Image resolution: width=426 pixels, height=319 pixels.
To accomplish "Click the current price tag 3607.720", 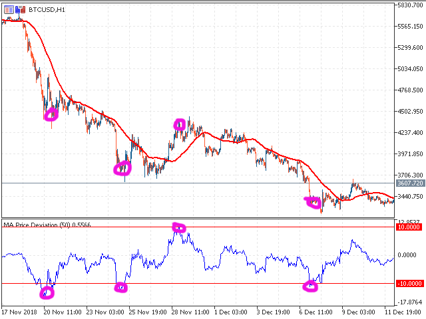I will [410, 183].
